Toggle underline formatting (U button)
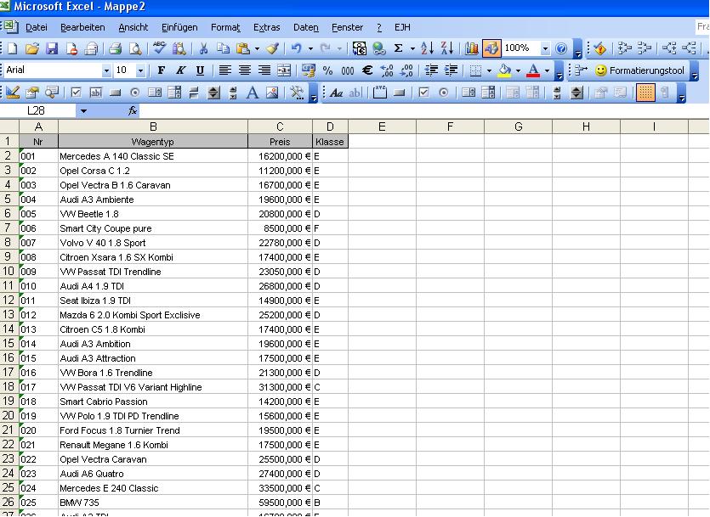Viewport: 710px width, 517px height. (x=200, y=70)
